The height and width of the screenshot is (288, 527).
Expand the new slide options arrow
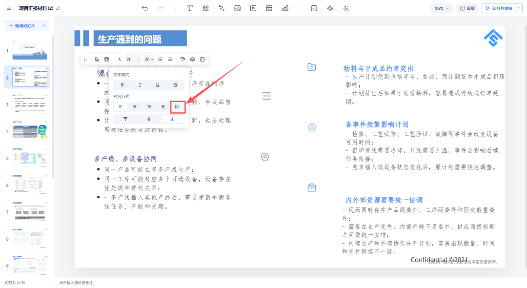click(44, 26)
